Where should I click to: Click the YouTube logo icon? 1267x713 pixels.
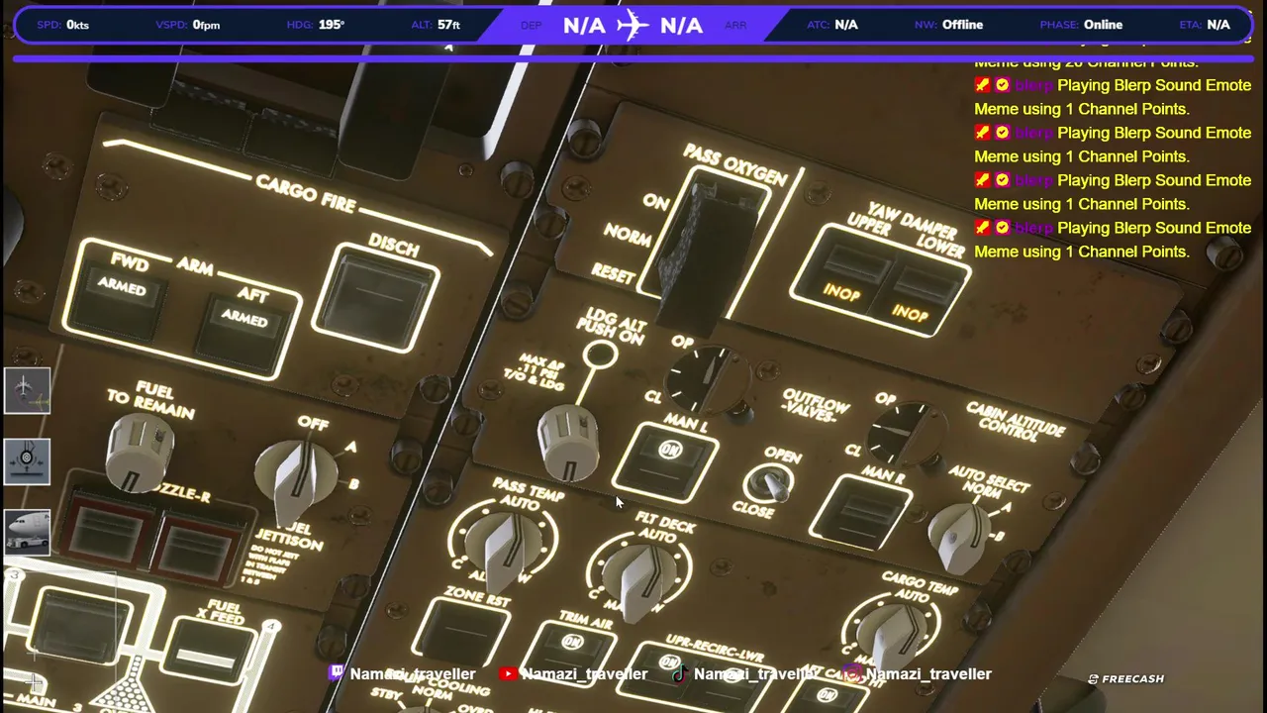(508, 673)
